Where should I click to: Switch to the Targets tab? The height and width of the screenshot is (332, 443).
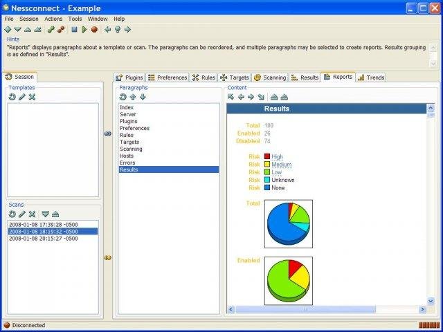tap(235, 77)
